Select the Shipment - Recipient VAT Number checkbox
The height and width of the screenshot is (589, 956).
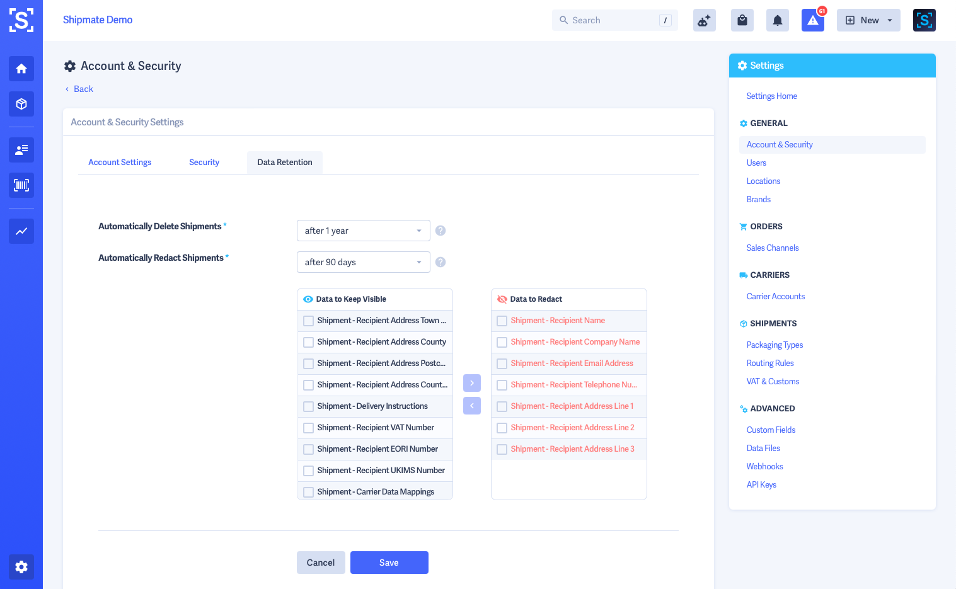pos(308,428)
